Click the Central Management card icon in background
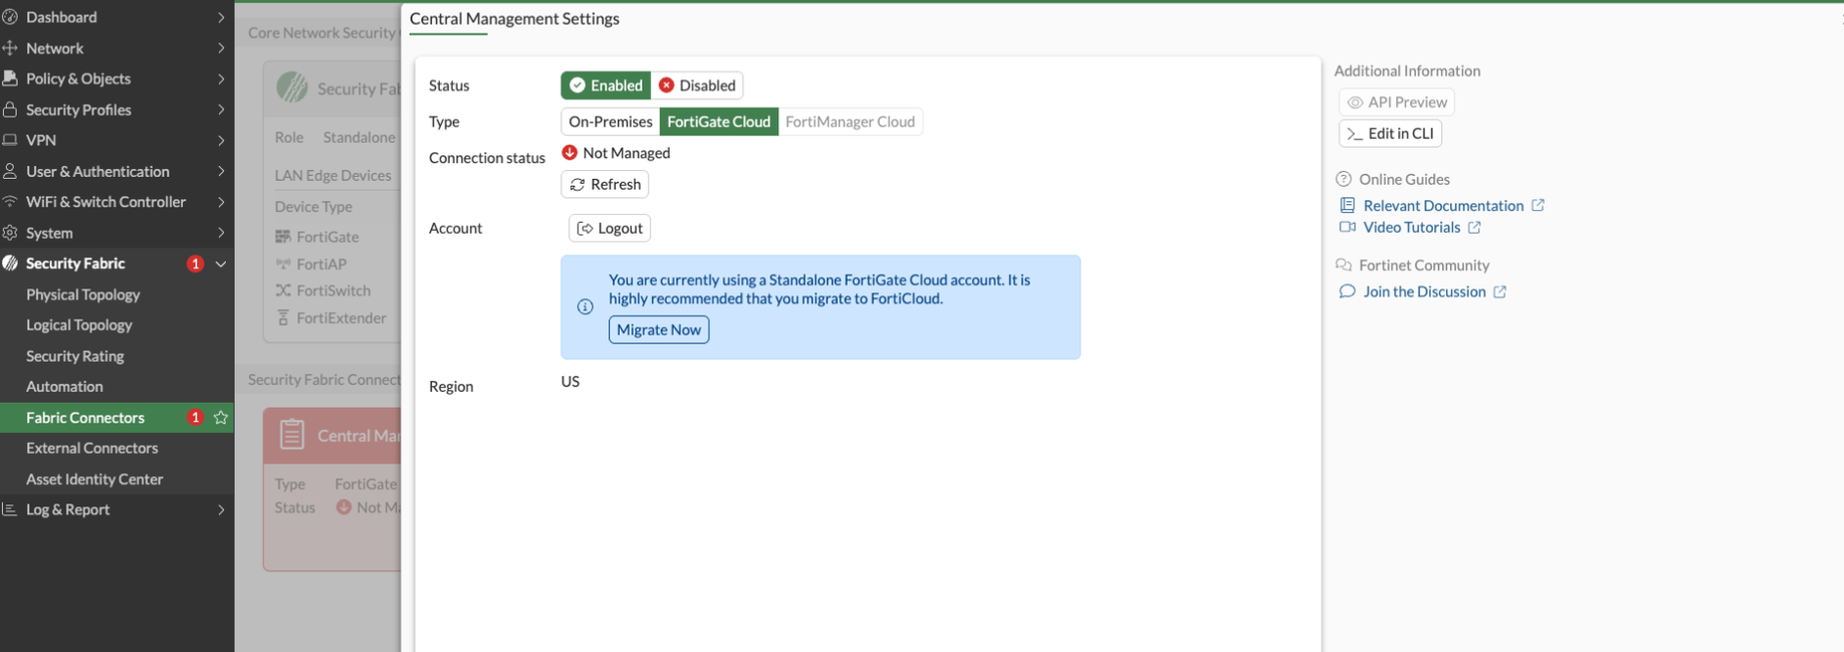Viewport: 1844px width, 652px height. click(292, 434)
